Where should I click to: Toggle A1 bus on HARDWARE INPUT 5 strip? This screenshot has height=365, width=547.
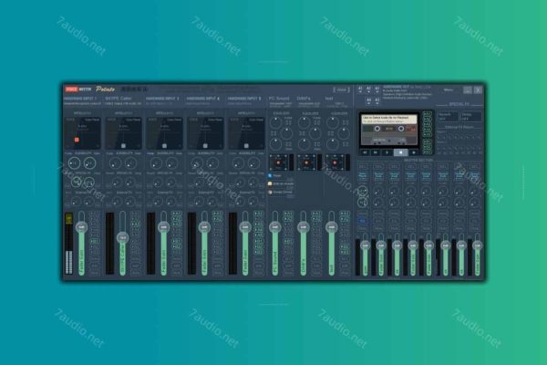(258, 214)
